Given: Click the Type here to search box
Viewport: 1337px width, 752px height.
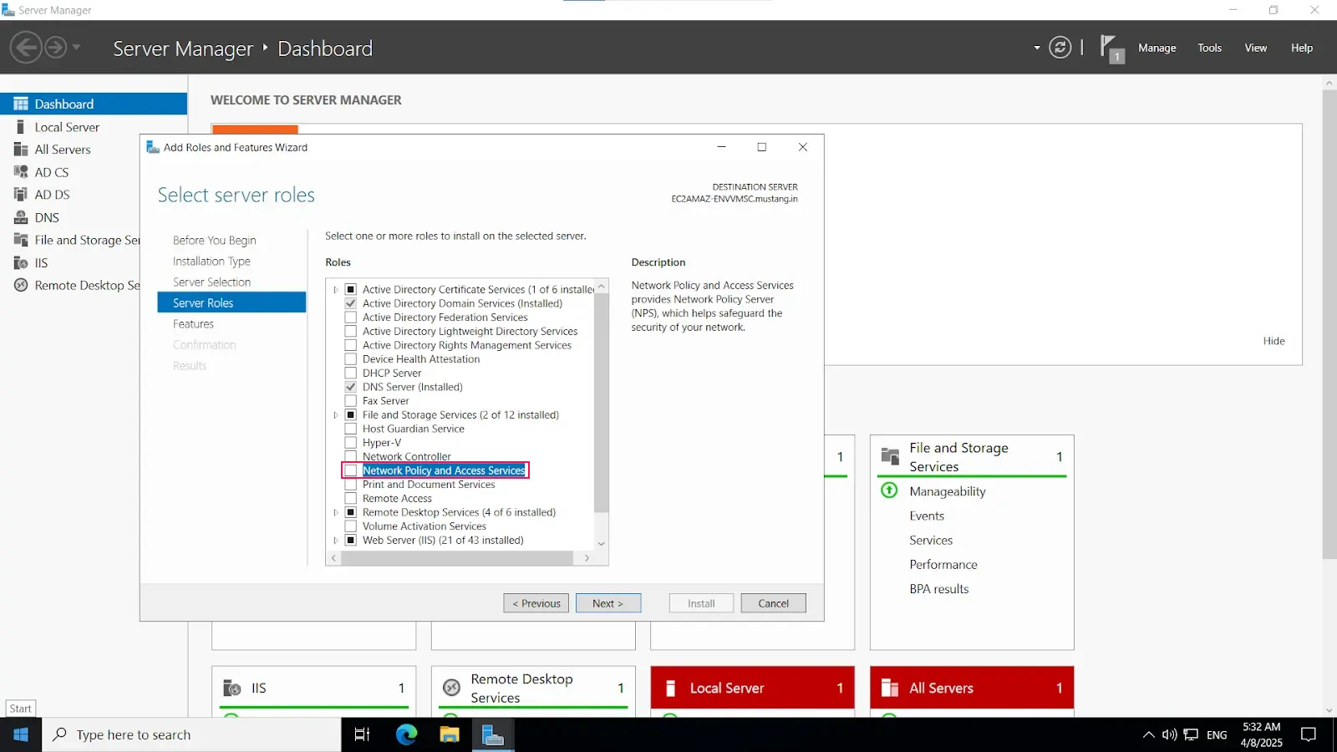Looking at the screenshot, I should pos(191,734).
